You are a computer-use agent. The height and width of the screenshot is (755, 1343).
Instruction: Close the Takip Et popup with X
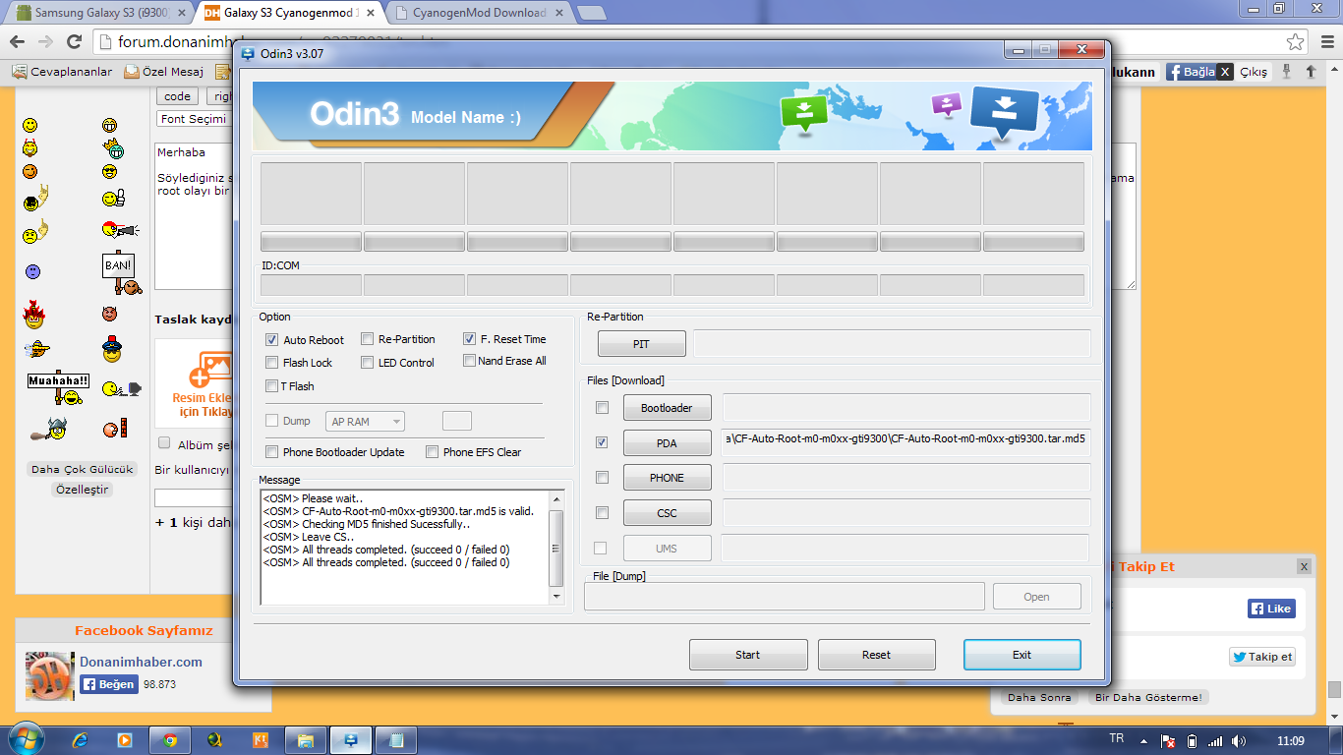(x=1304, y=566)
